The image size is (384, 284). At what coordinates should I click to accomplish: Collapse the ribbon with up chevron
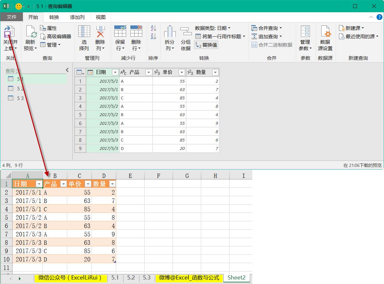coord(371,17)
